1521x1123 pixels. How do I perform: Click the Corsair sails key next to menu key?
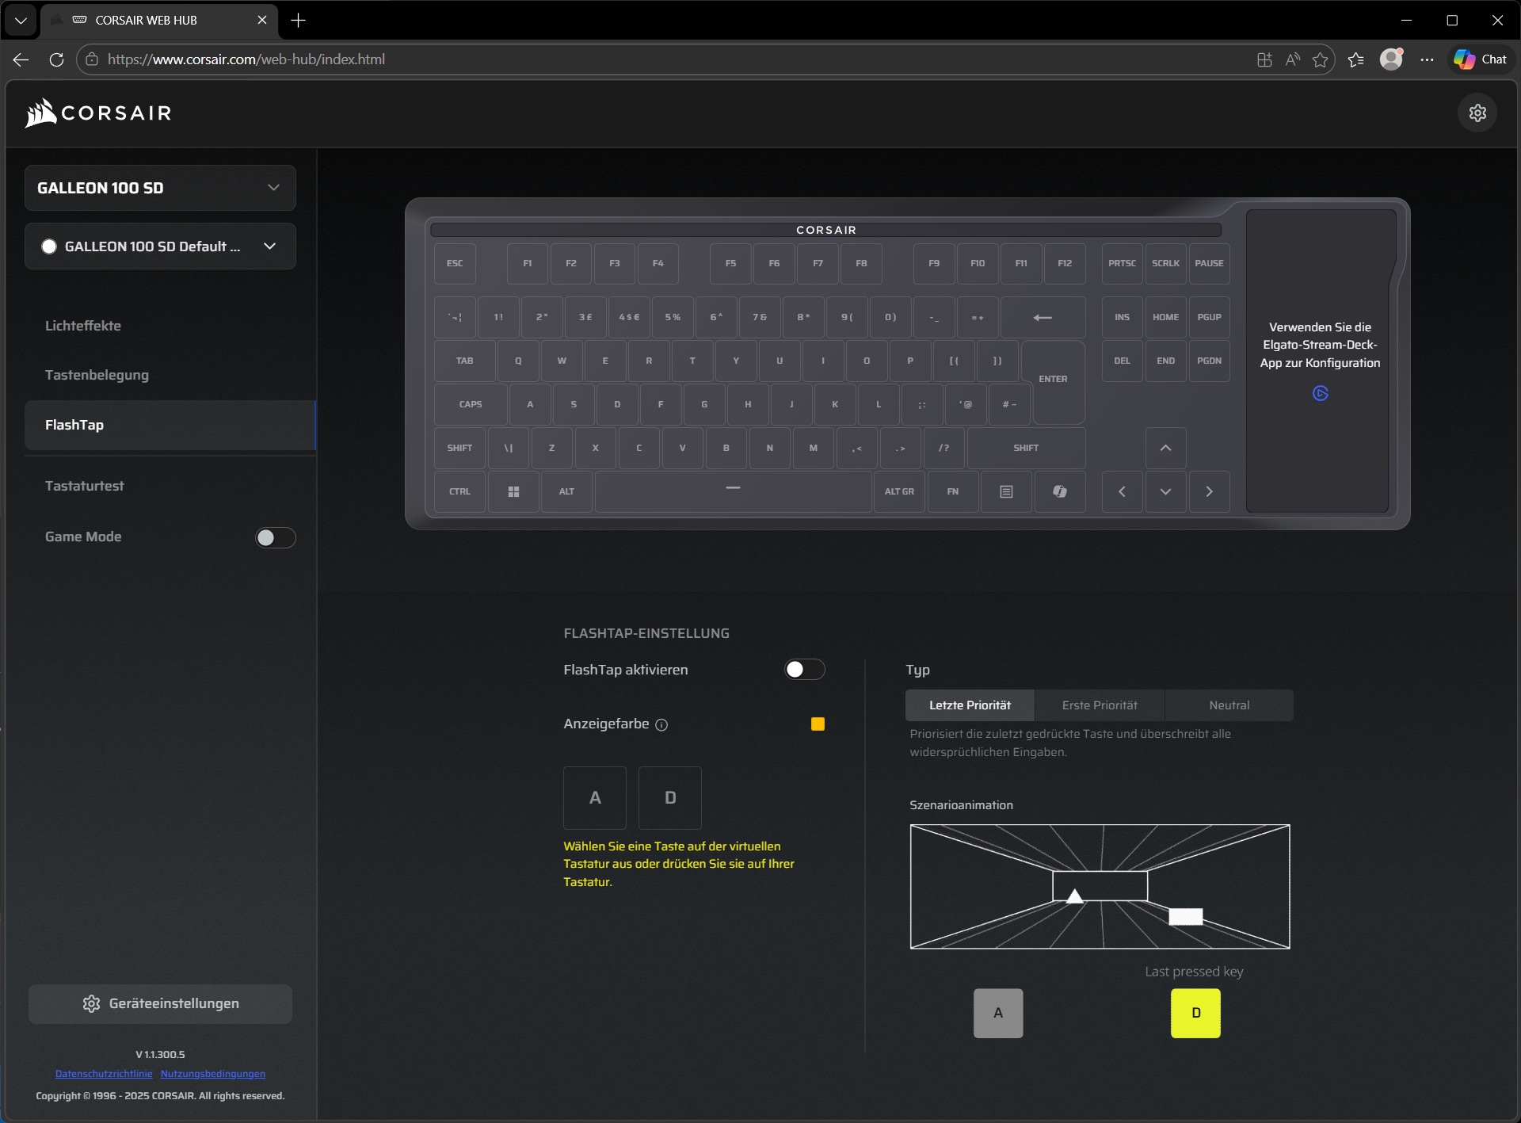tap(1059, 491)
